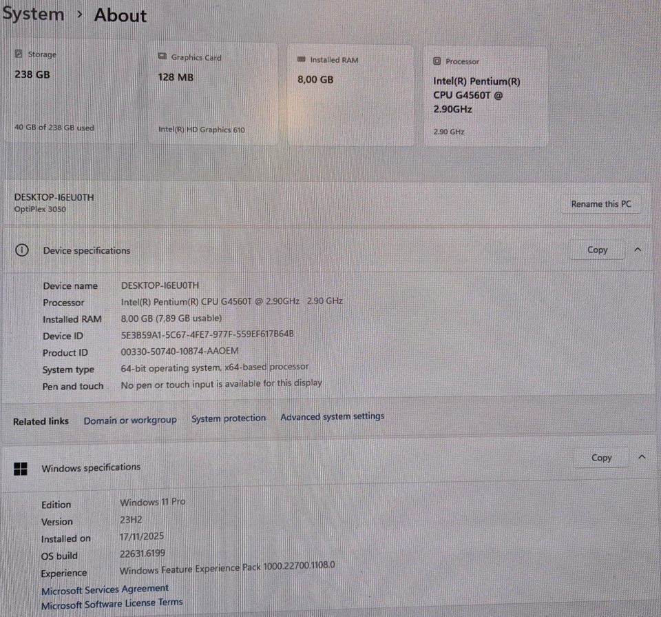Open the Processor Pentium G4560T card
661x617 pixels.
click(x=485, y=97)
